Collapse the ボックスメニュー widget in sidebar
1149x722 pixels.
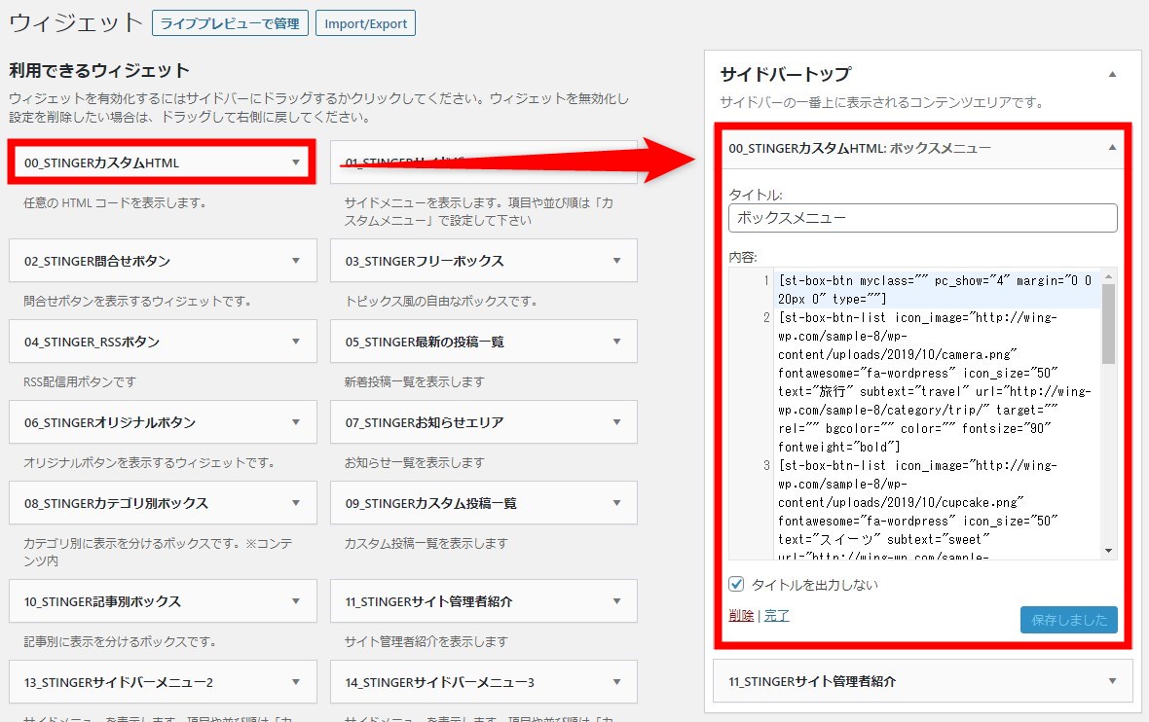[x=1112, y=148]
